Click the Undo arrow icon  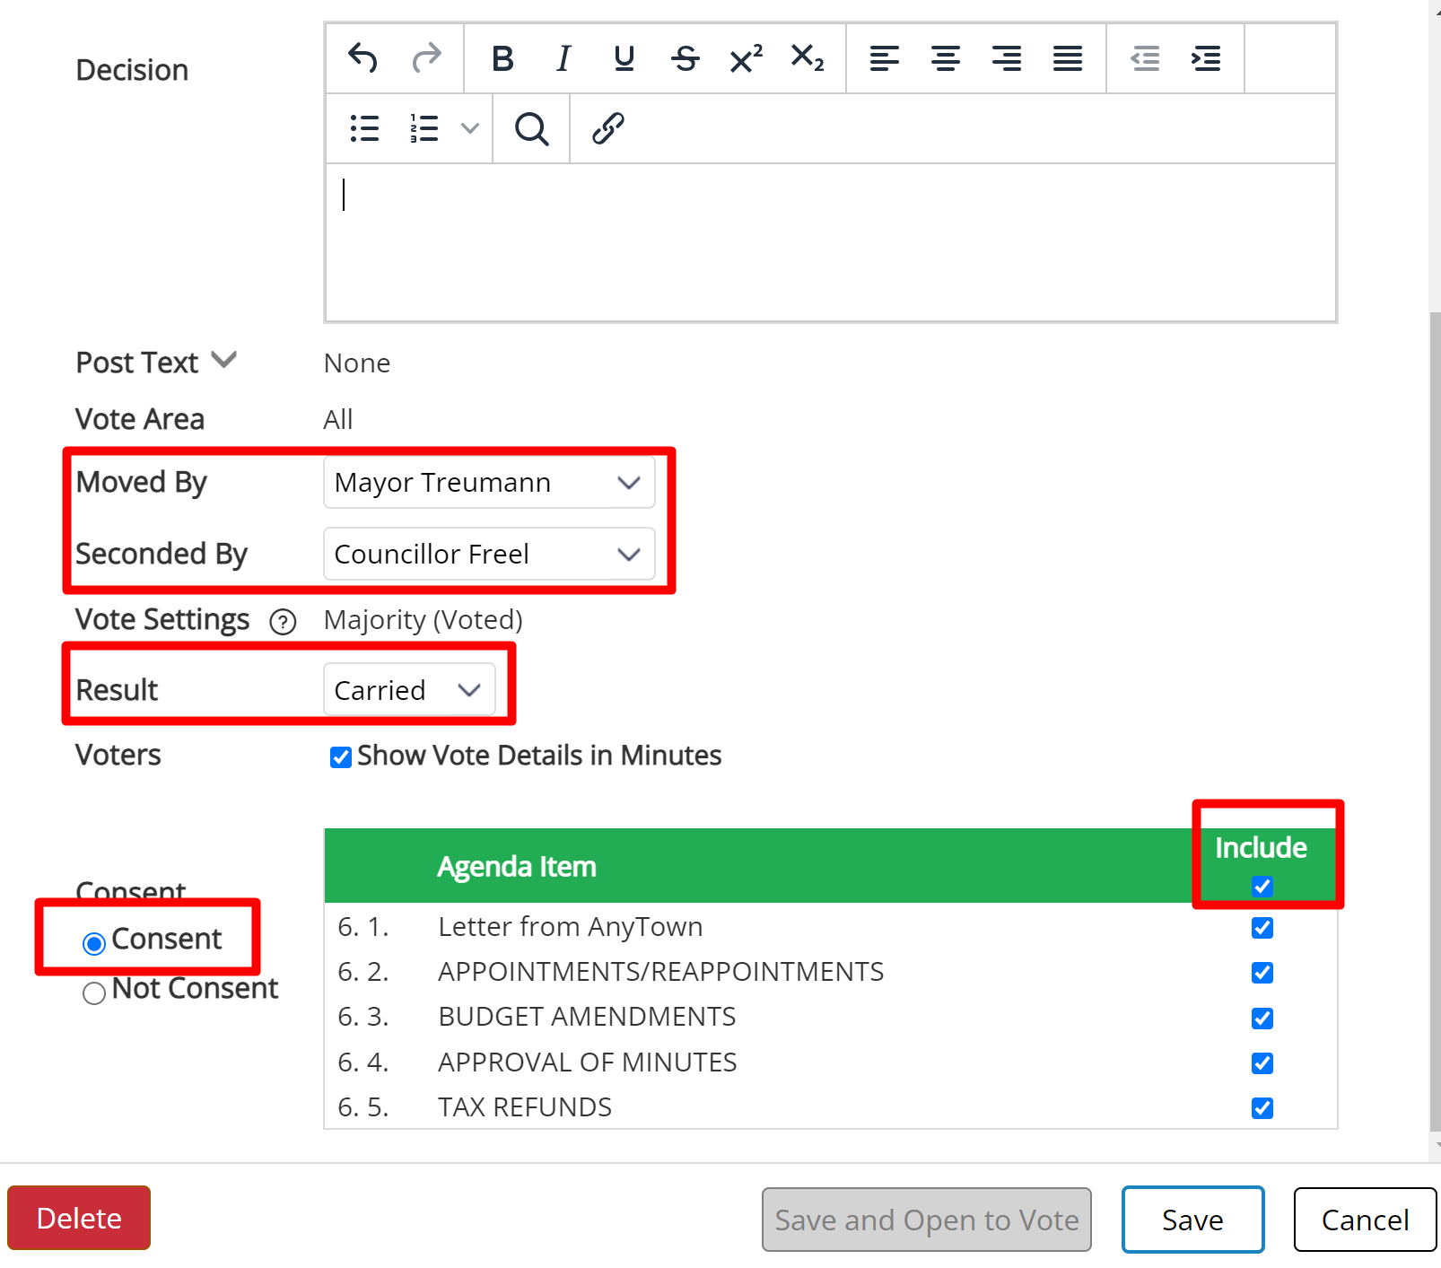point(362,58)
